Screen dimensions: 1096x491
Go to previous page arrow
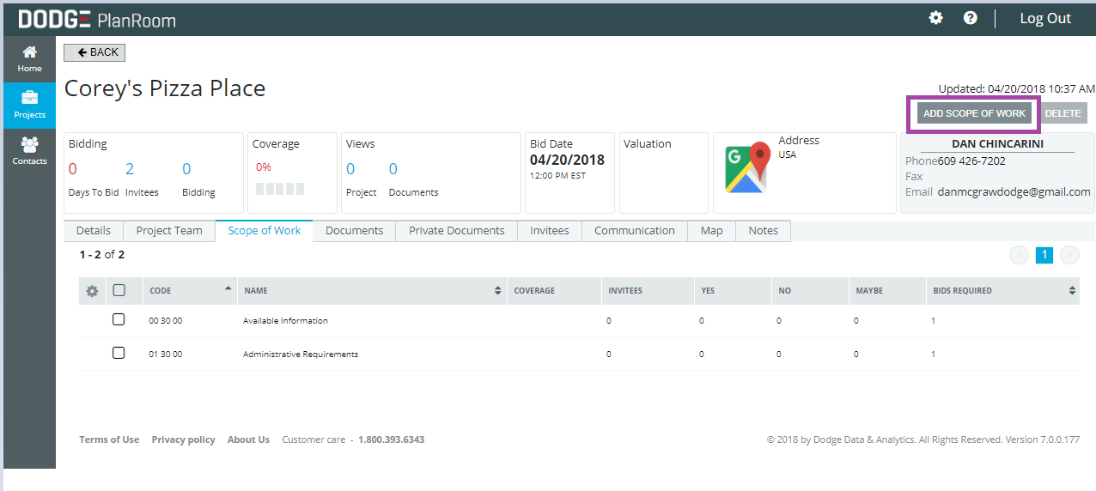tap(1019, 255)
